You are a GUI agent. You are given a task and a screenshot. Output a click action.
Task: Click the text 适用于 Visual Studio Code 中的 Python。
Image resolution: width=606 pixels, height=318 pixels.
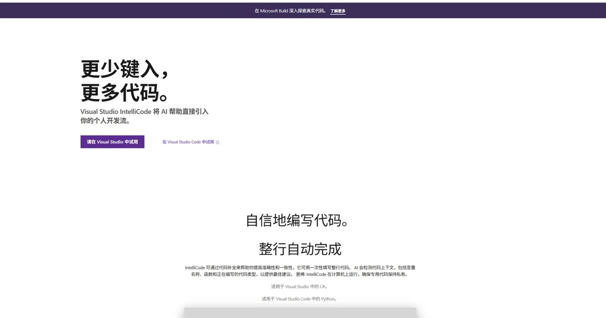299,299
